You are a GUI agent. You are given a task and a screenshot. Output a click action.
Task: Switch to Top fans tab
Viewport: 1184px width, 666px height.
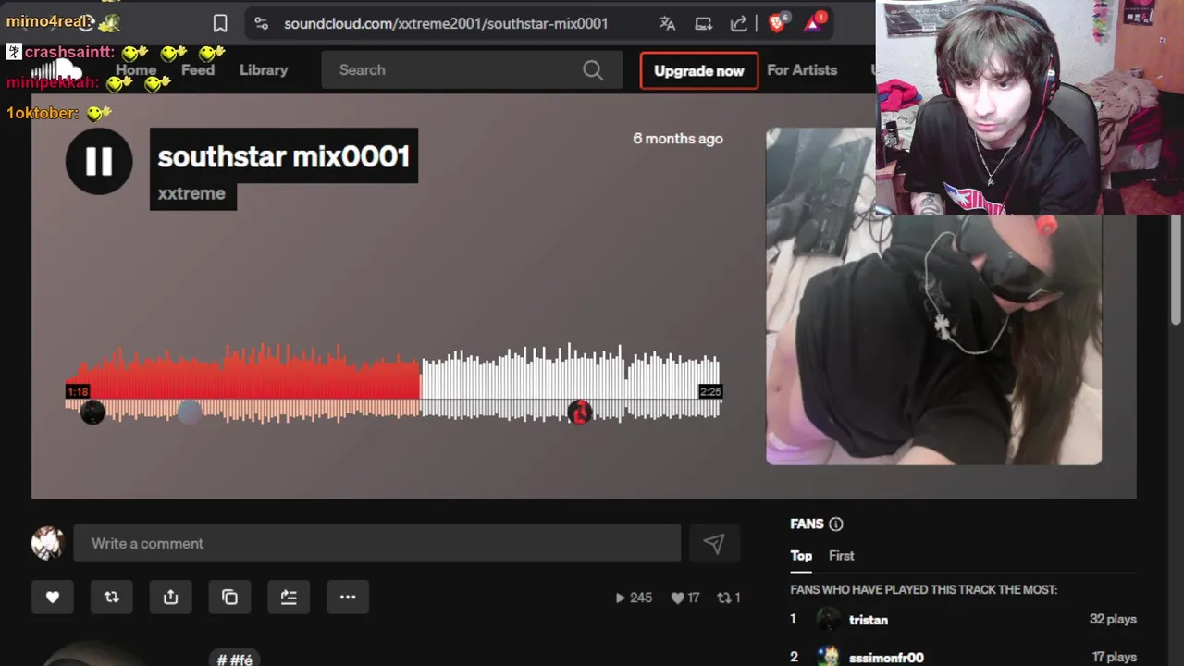[801, 556]
